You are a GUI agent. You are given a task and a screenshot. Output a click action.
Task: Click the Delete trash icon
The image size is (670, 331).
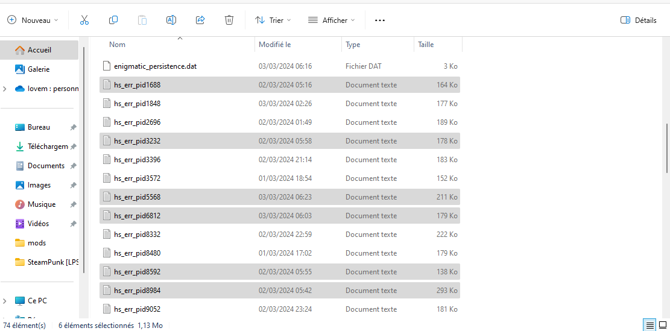(229, 20)
